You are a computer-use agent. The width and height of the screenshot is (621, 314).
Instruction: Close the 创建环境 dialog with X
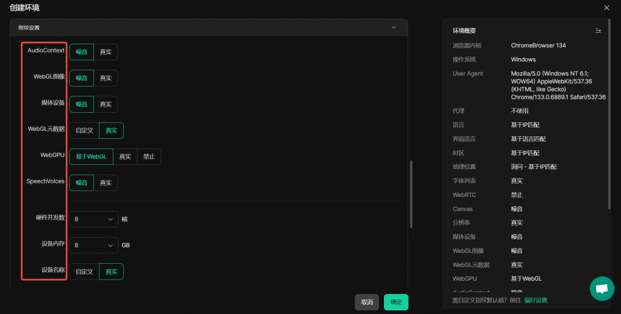[x=606, y=8]
